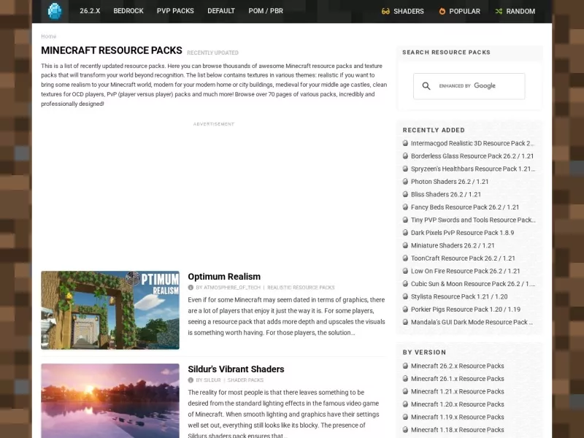Open the 26.2.X menu item
Image resolution: width=584 pixels, height=438 pixels.
[x=90, y=11]
